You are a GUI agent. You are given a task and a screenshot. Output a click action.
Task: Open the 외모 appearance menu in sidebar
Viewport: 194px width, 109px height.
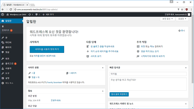coord(12,59)
